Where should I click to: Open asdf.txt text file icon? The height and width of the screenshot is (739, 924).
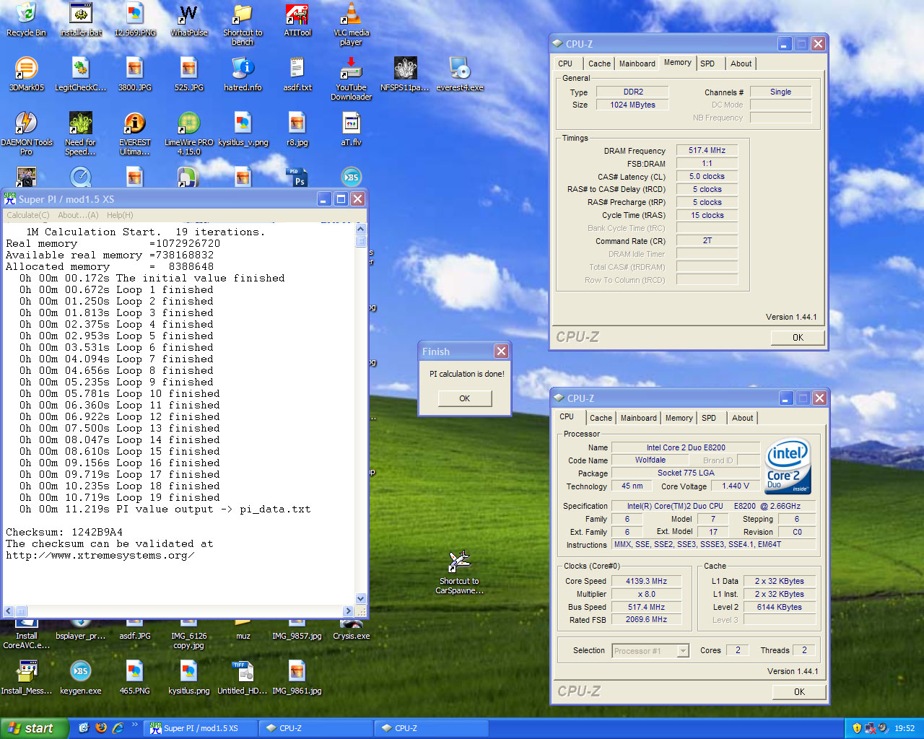[x=297, y=74]
